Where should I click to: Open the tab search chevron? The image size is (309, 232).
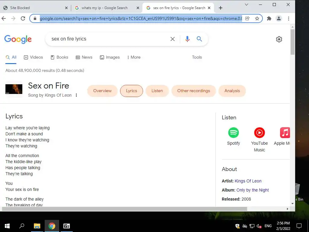(246, 5)
